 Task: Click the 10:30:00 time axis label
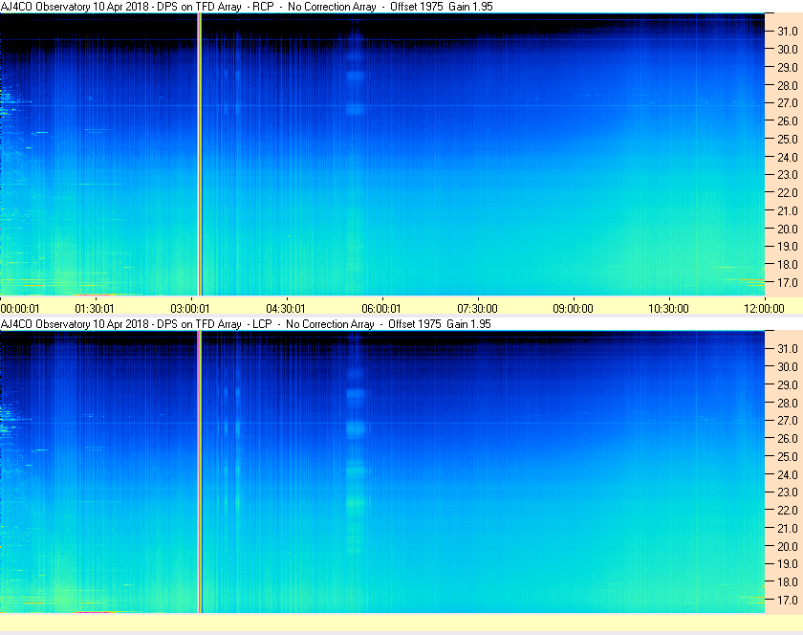(x=668, y=309)
